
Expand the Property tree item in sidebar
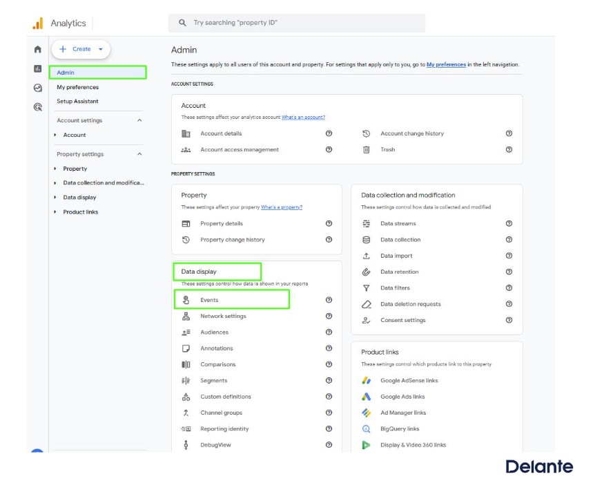click(x=55, y=169)
